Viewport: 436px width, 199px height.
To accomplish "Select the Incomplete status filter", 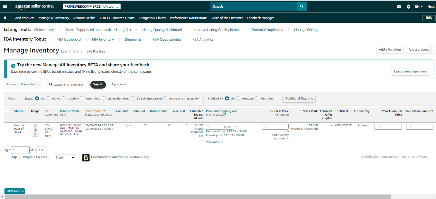I will coord(82,99).
